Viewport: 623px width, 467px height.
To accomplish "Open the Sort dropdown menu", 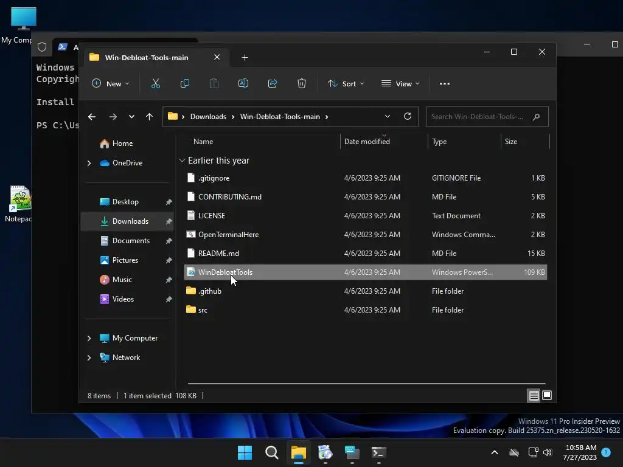I will [346, 84].
